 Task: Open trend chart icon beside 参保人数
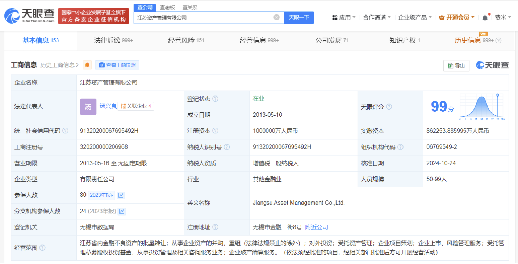click(x=121, y=195)
